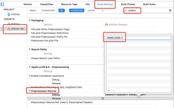Open the Capabilities tab
Viewport: 174px width, 108px height.
47,4
